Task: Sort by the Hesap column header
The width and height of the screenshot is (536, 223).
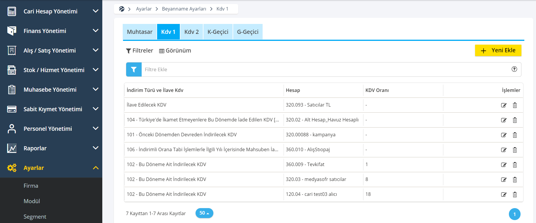Action: coord(293,90)
